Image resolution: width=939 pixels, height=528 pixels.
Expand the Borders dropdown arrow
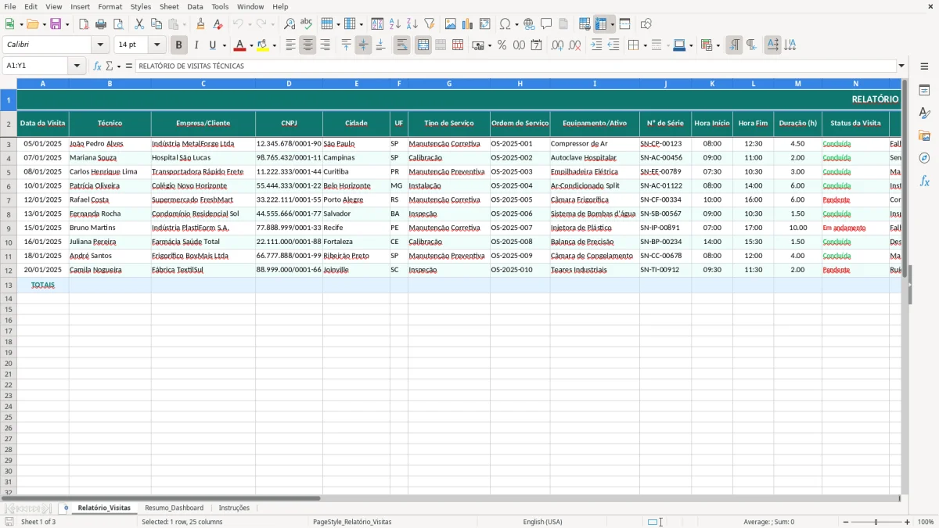[644, 45]
